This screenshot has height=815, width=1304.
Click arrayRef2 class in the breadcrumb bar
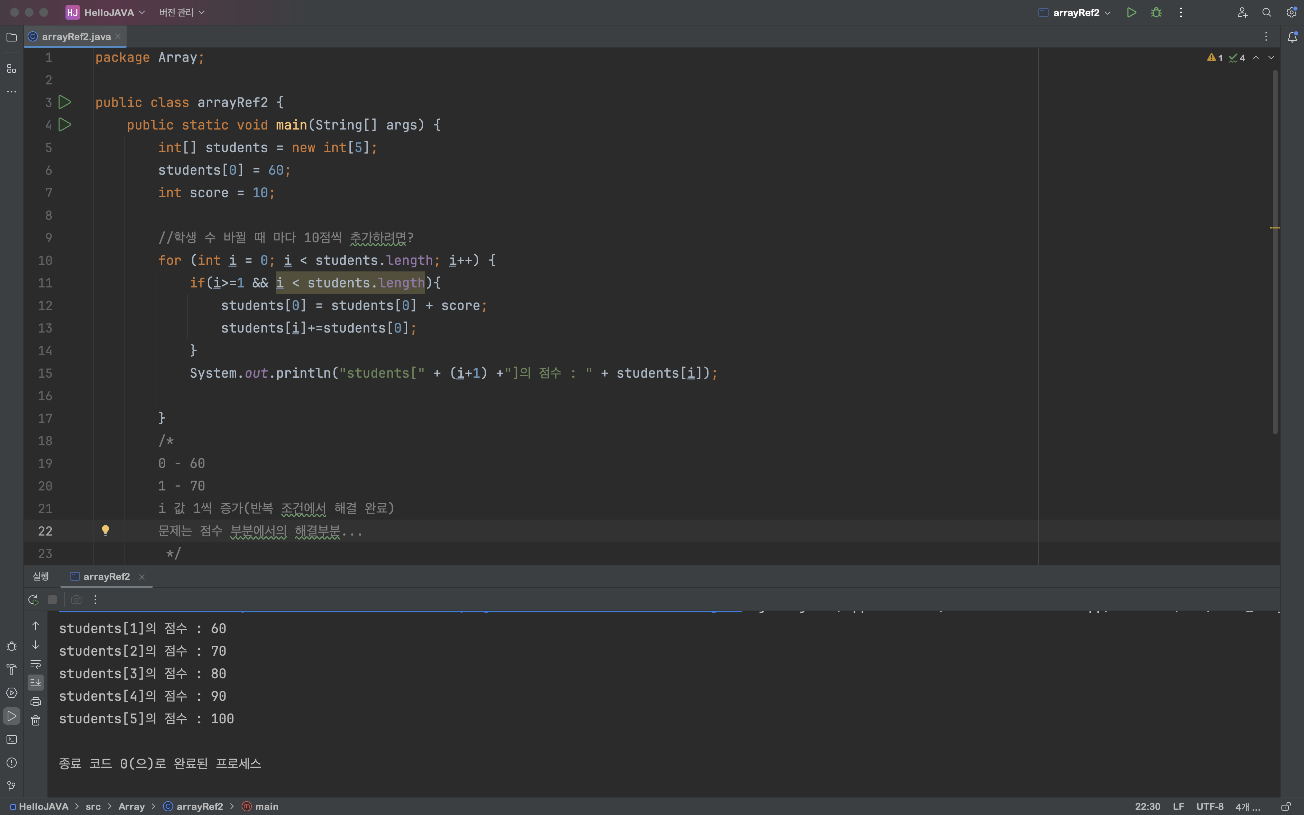click(x=194, y=806)
